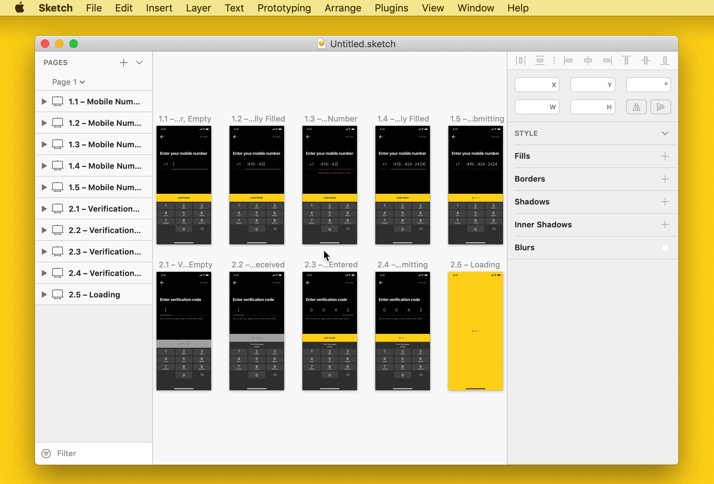The image size is (714, 484).
Task: Click the layer filter icon
Action: (46, 453)
